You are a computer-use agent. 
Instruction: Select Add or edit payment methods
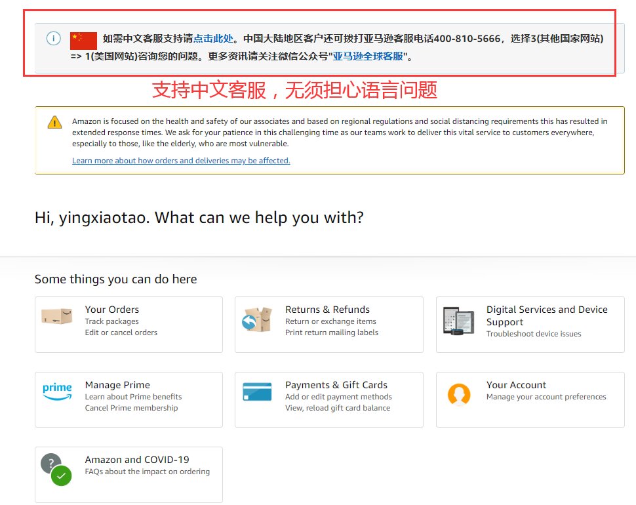click(x=338, y=397)
